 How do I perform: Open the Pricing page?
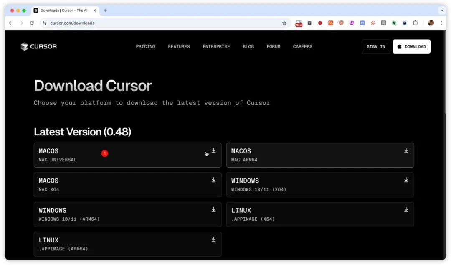point(146,46)
